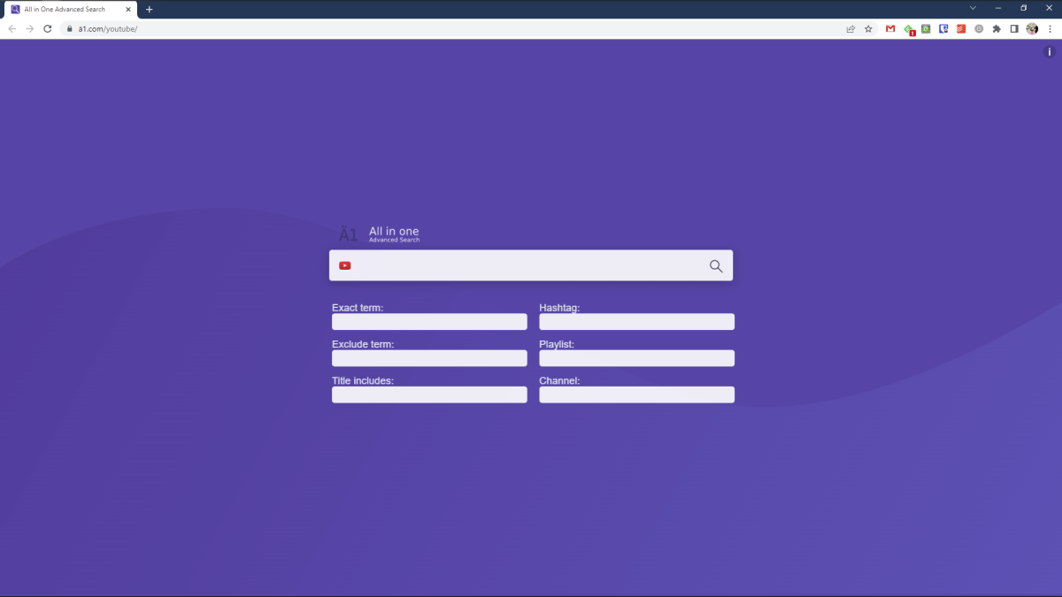The height and width of the screenshot is (597, 1062).
Task: Open the info button in the page corner
Action: point(1050,52)
